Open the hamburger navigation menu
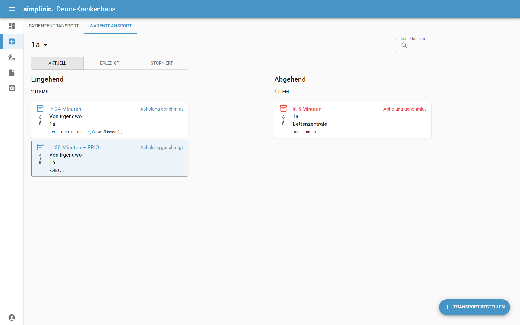 click(12, 9)
